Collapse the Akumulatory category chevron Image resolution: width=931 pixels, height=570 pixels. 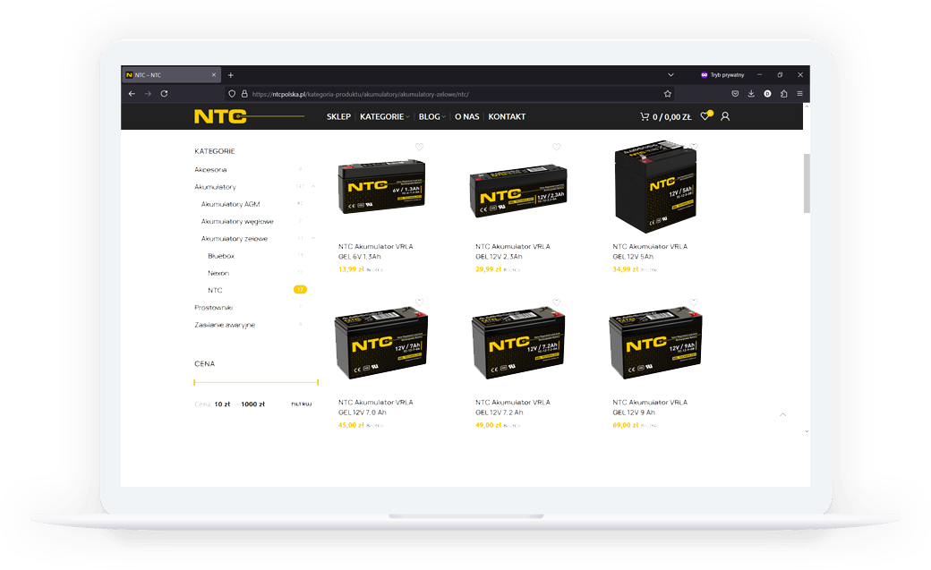(313, 186)
